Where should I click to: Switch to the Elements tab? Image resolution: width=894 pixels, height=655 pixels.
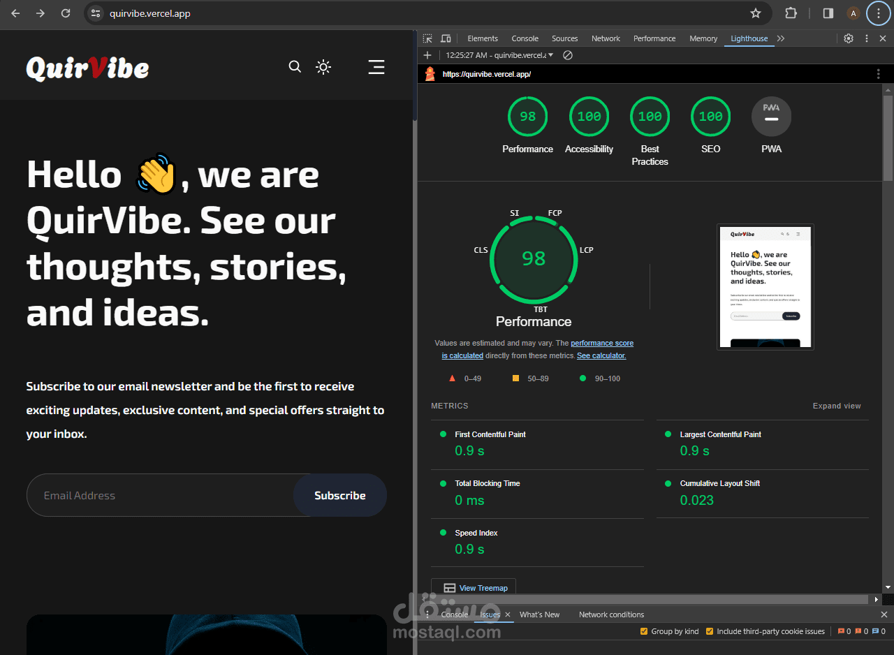[x=483, y=38]
